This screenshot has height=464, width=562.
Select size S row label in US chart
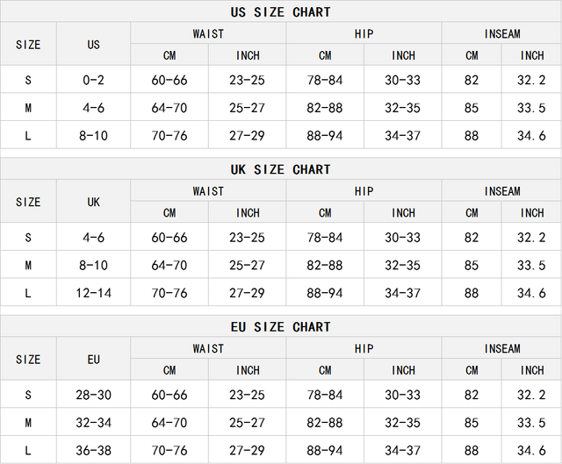(x=28, y=80)
